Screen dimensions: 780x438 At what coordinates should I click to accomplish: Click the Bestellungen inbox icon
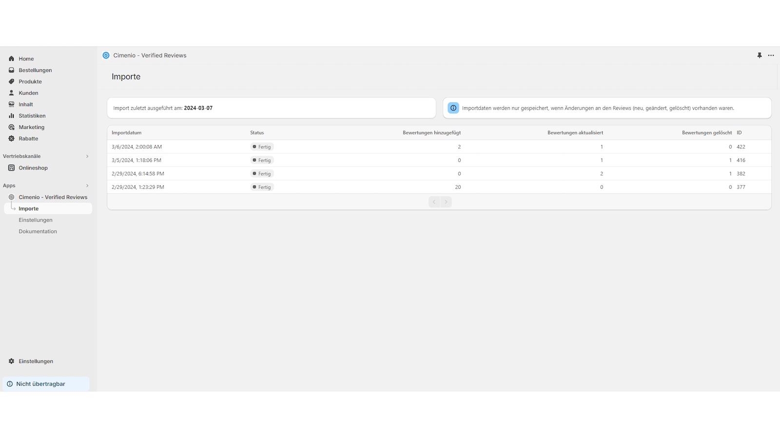coord(11,70)
